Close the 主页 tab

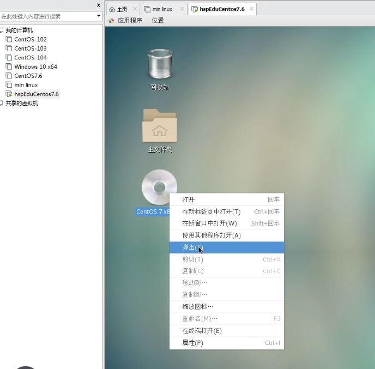point(135,9)
